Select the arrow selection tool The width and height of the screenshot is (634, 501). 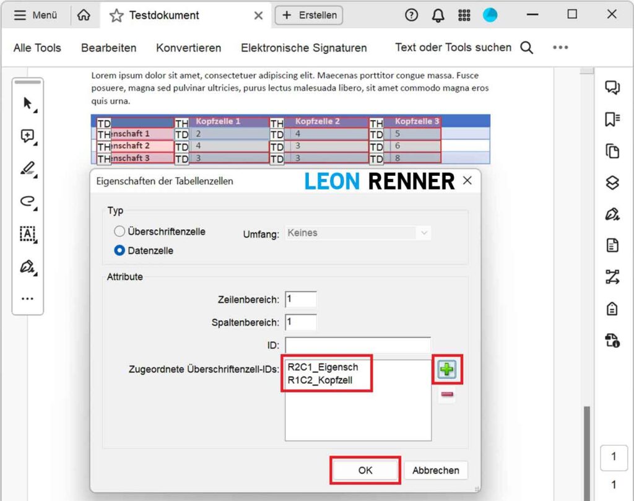point(28,103)
